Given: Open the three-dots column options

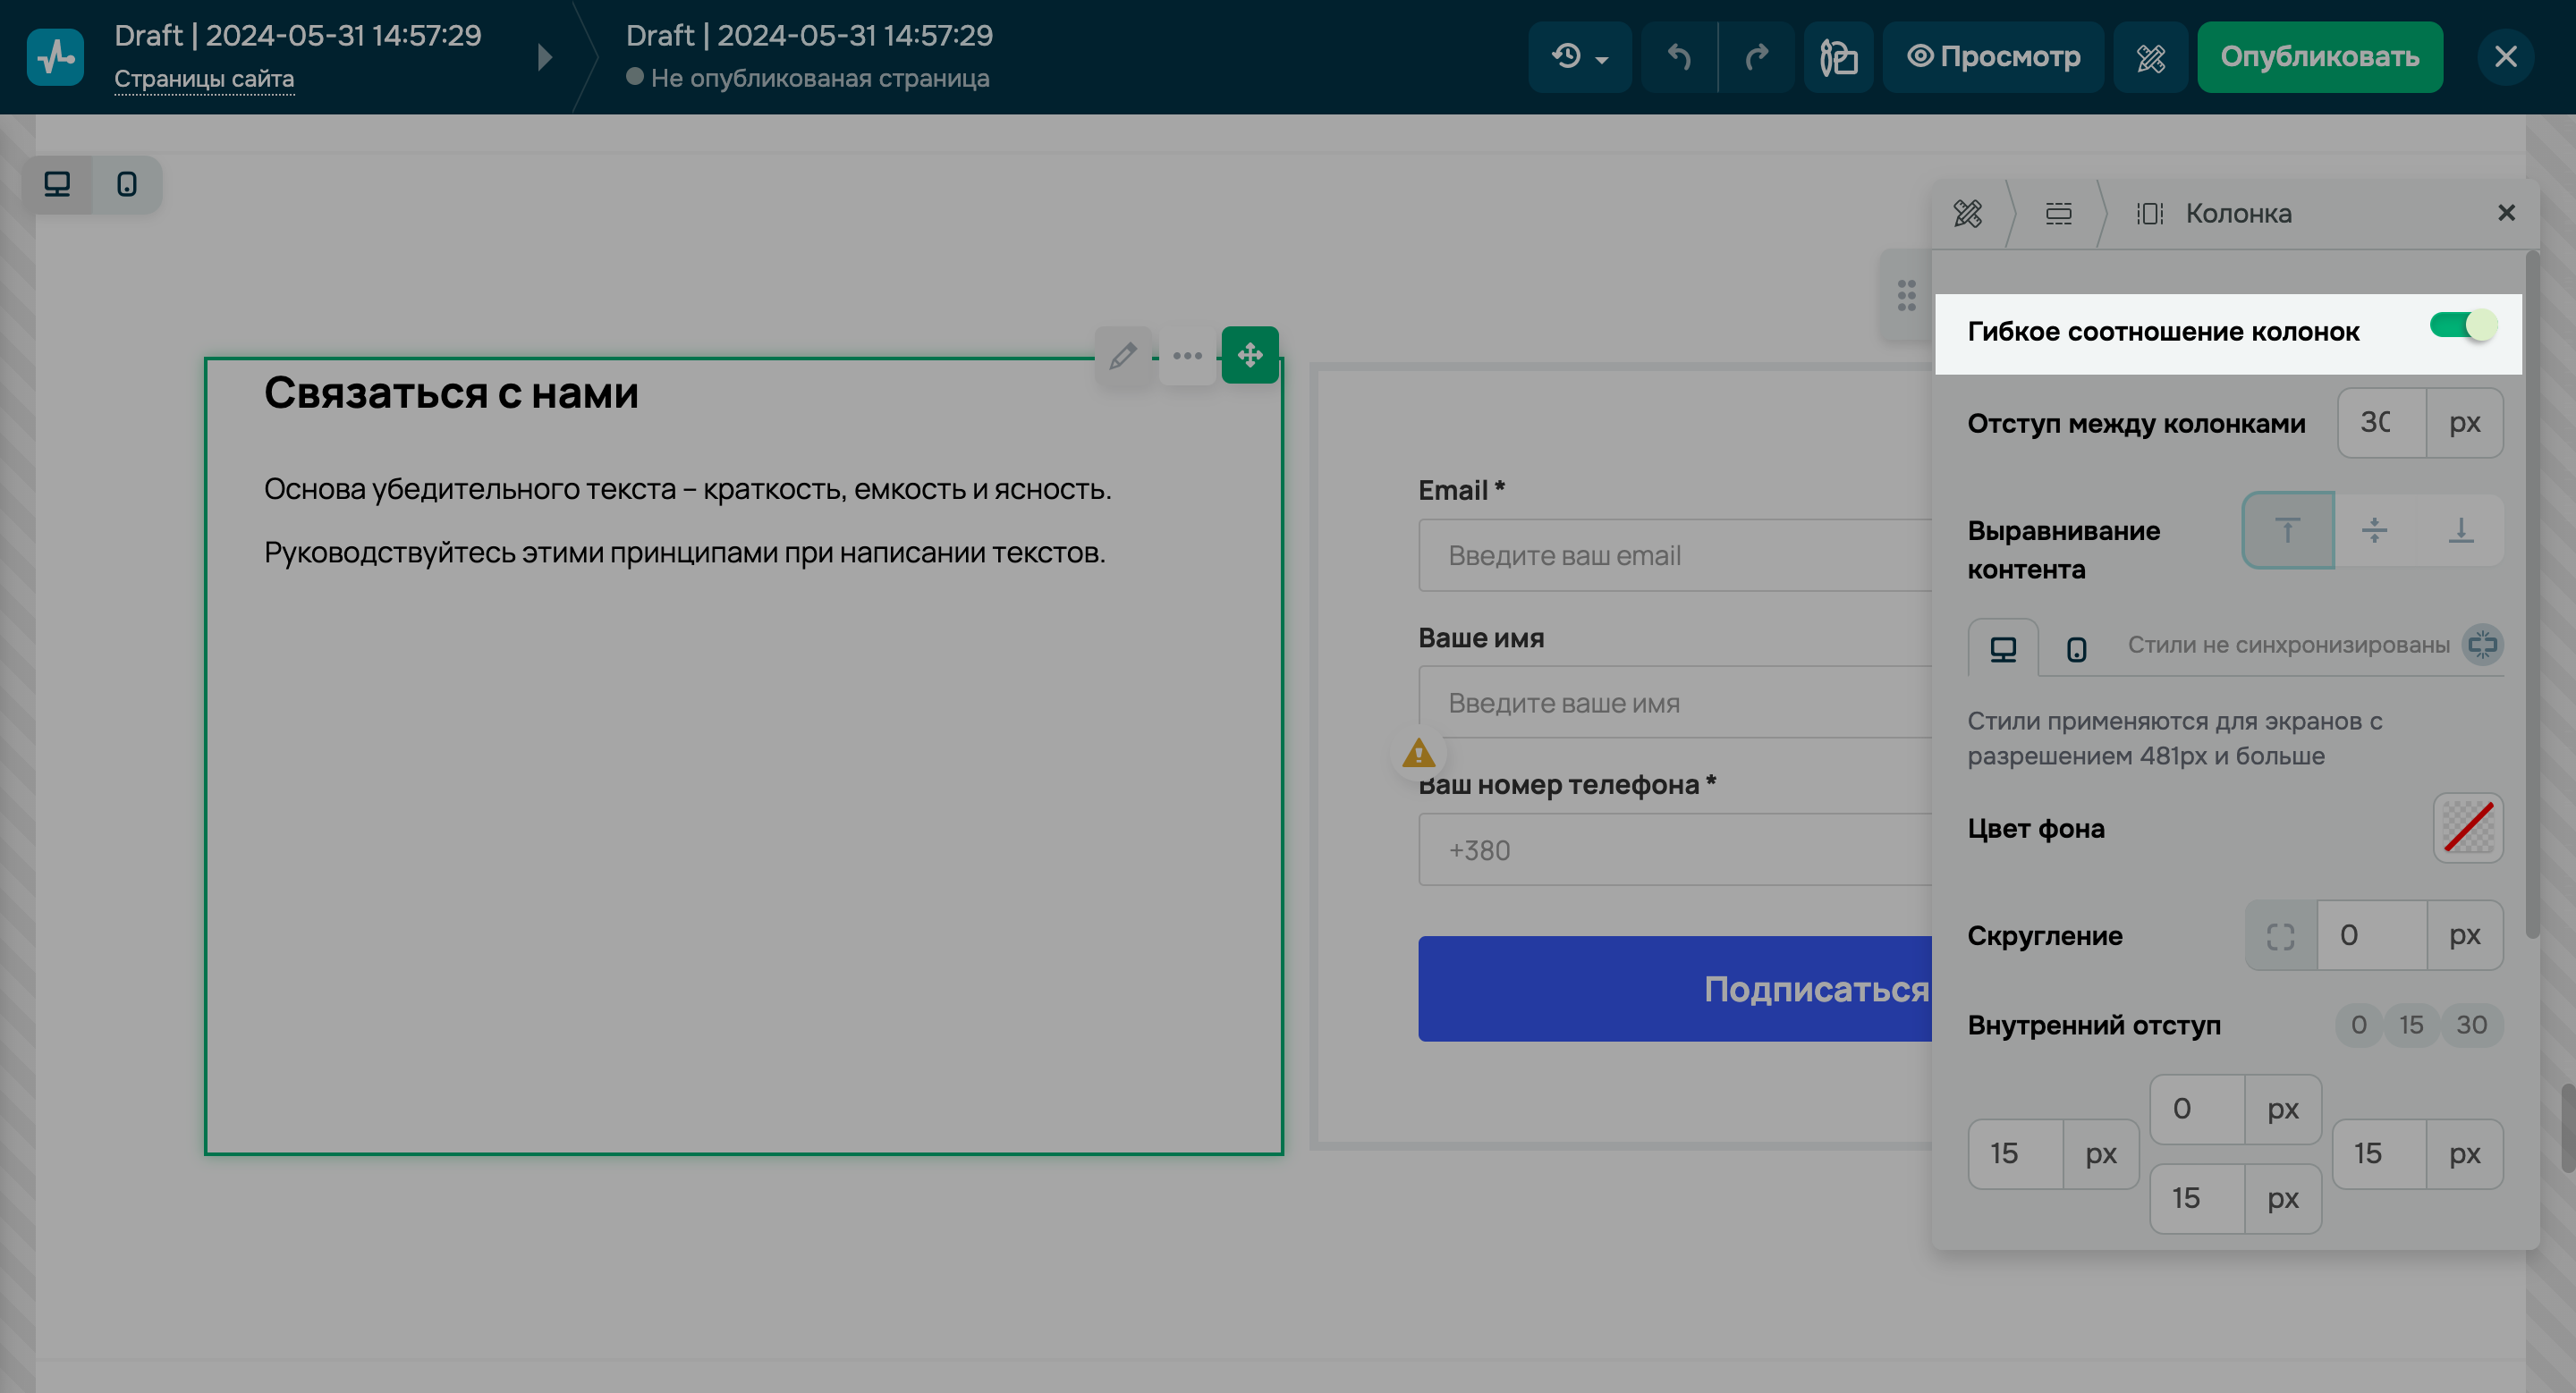Looking at the screenshot, I should (x=1187, y=356).
